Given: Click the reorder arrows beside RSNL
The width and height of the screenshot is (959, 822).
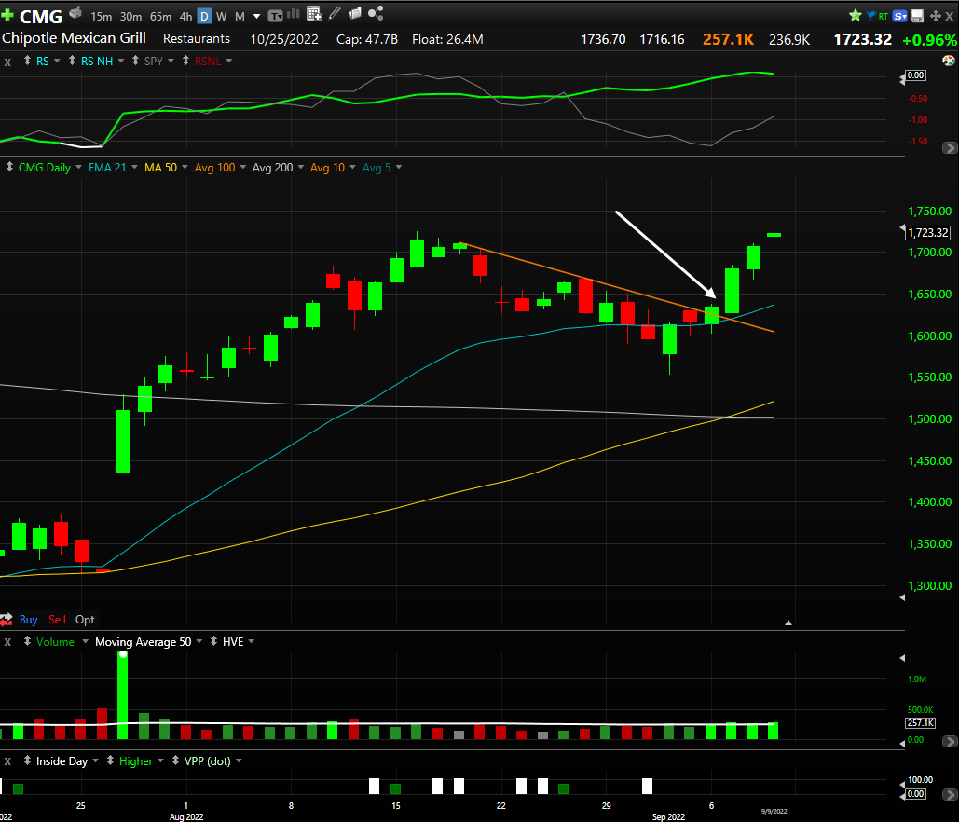Looking at the screenshot, I should click(x=185, y=61).
